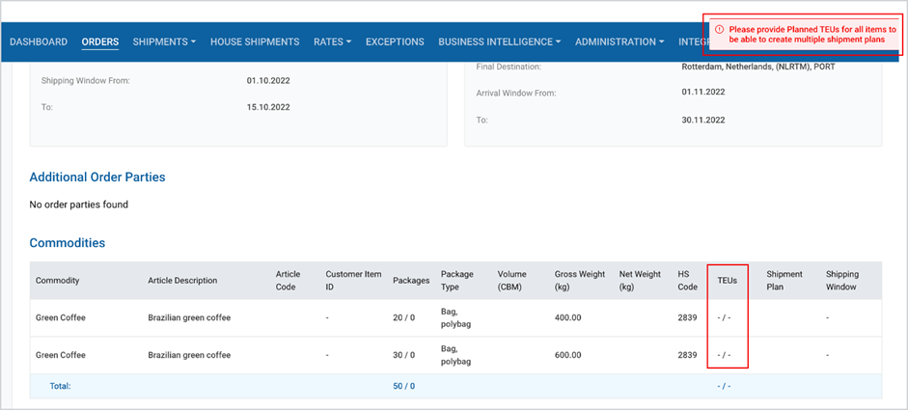
Task: Expand the Shipments dropdown menu
Action: [164, 41]
